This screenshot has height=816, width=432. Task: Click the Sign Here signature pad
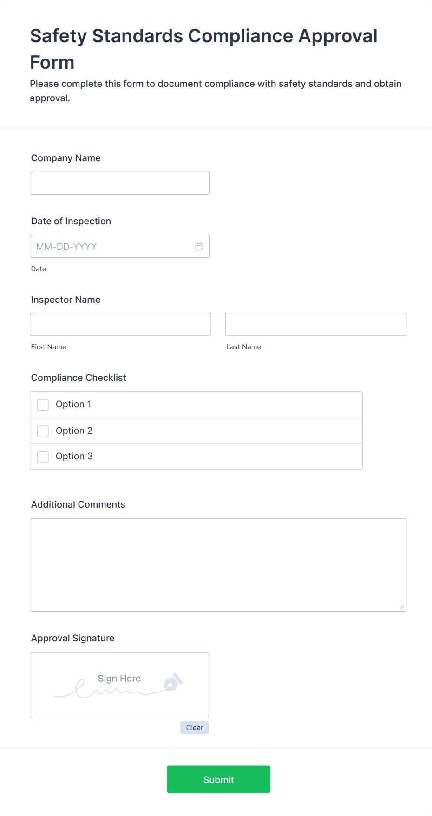pyautogui.click(x=119, y=685)
